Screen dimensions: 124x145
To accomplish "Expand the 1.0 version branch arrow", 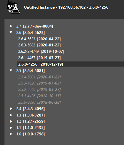I will [11, 134].
